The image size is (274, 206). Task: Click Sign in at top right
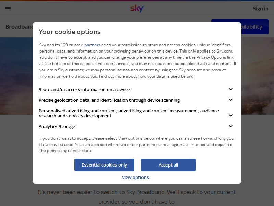click(x=260, y=9)
